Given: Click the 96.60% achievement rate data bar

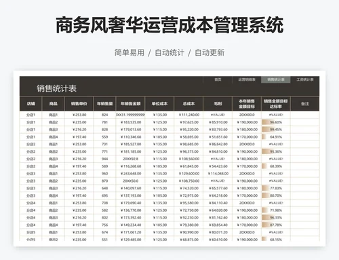Looking at the screenshot, I should click(276, 122).
